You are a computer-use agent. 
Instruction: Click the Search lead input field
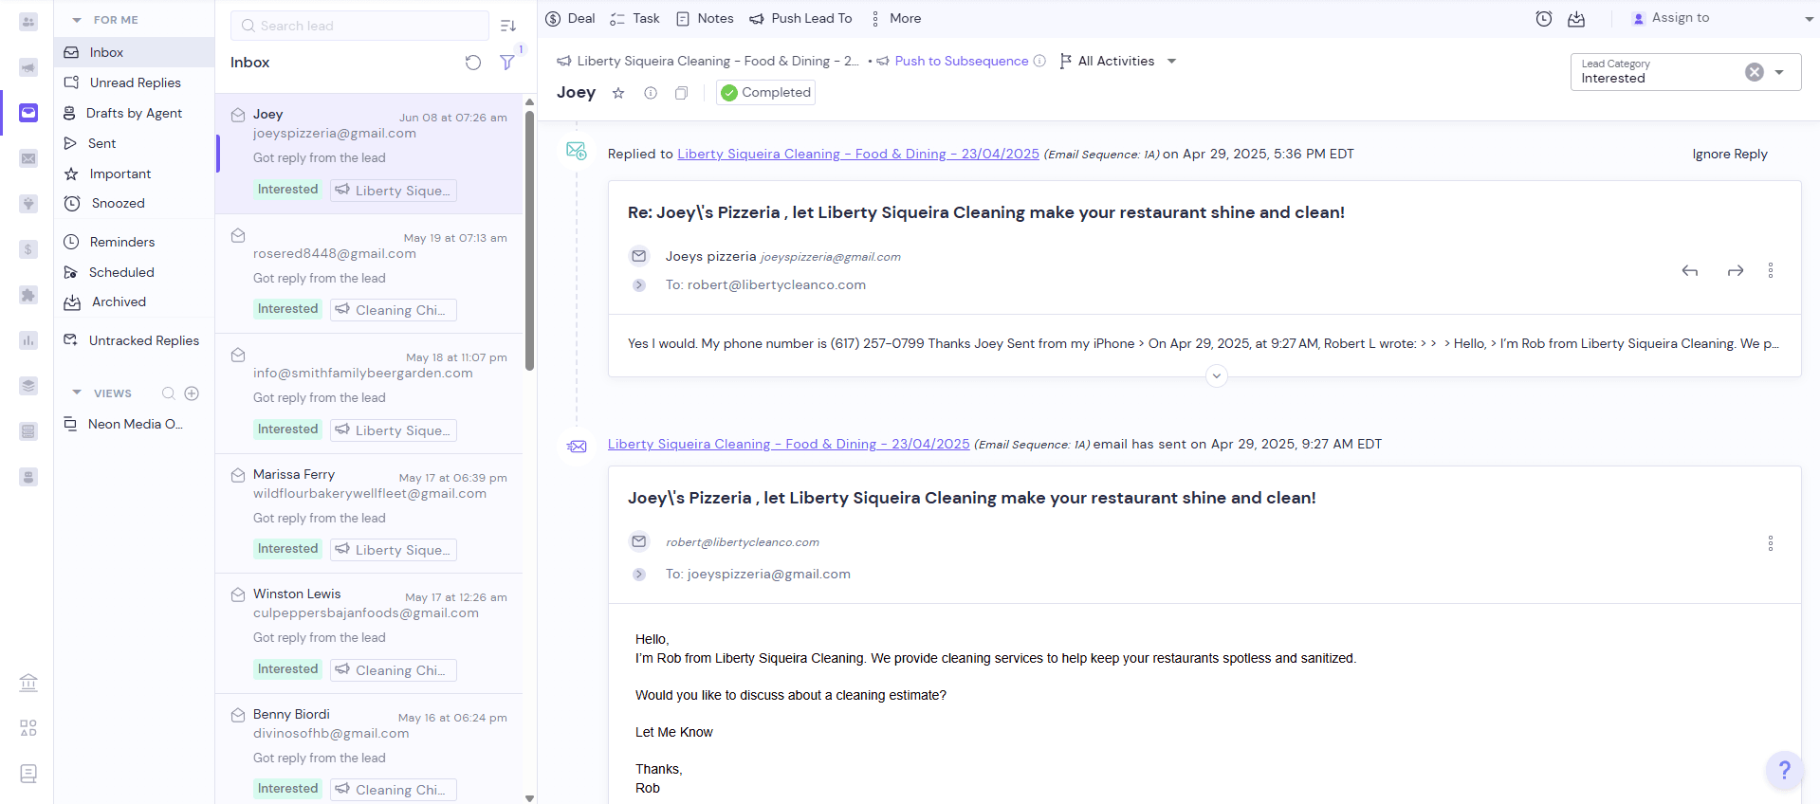[x=359, y=26]
